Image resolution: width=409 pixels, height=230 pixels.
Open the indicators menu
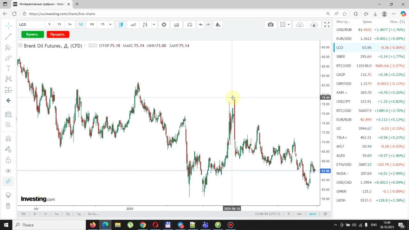(176, 25)
